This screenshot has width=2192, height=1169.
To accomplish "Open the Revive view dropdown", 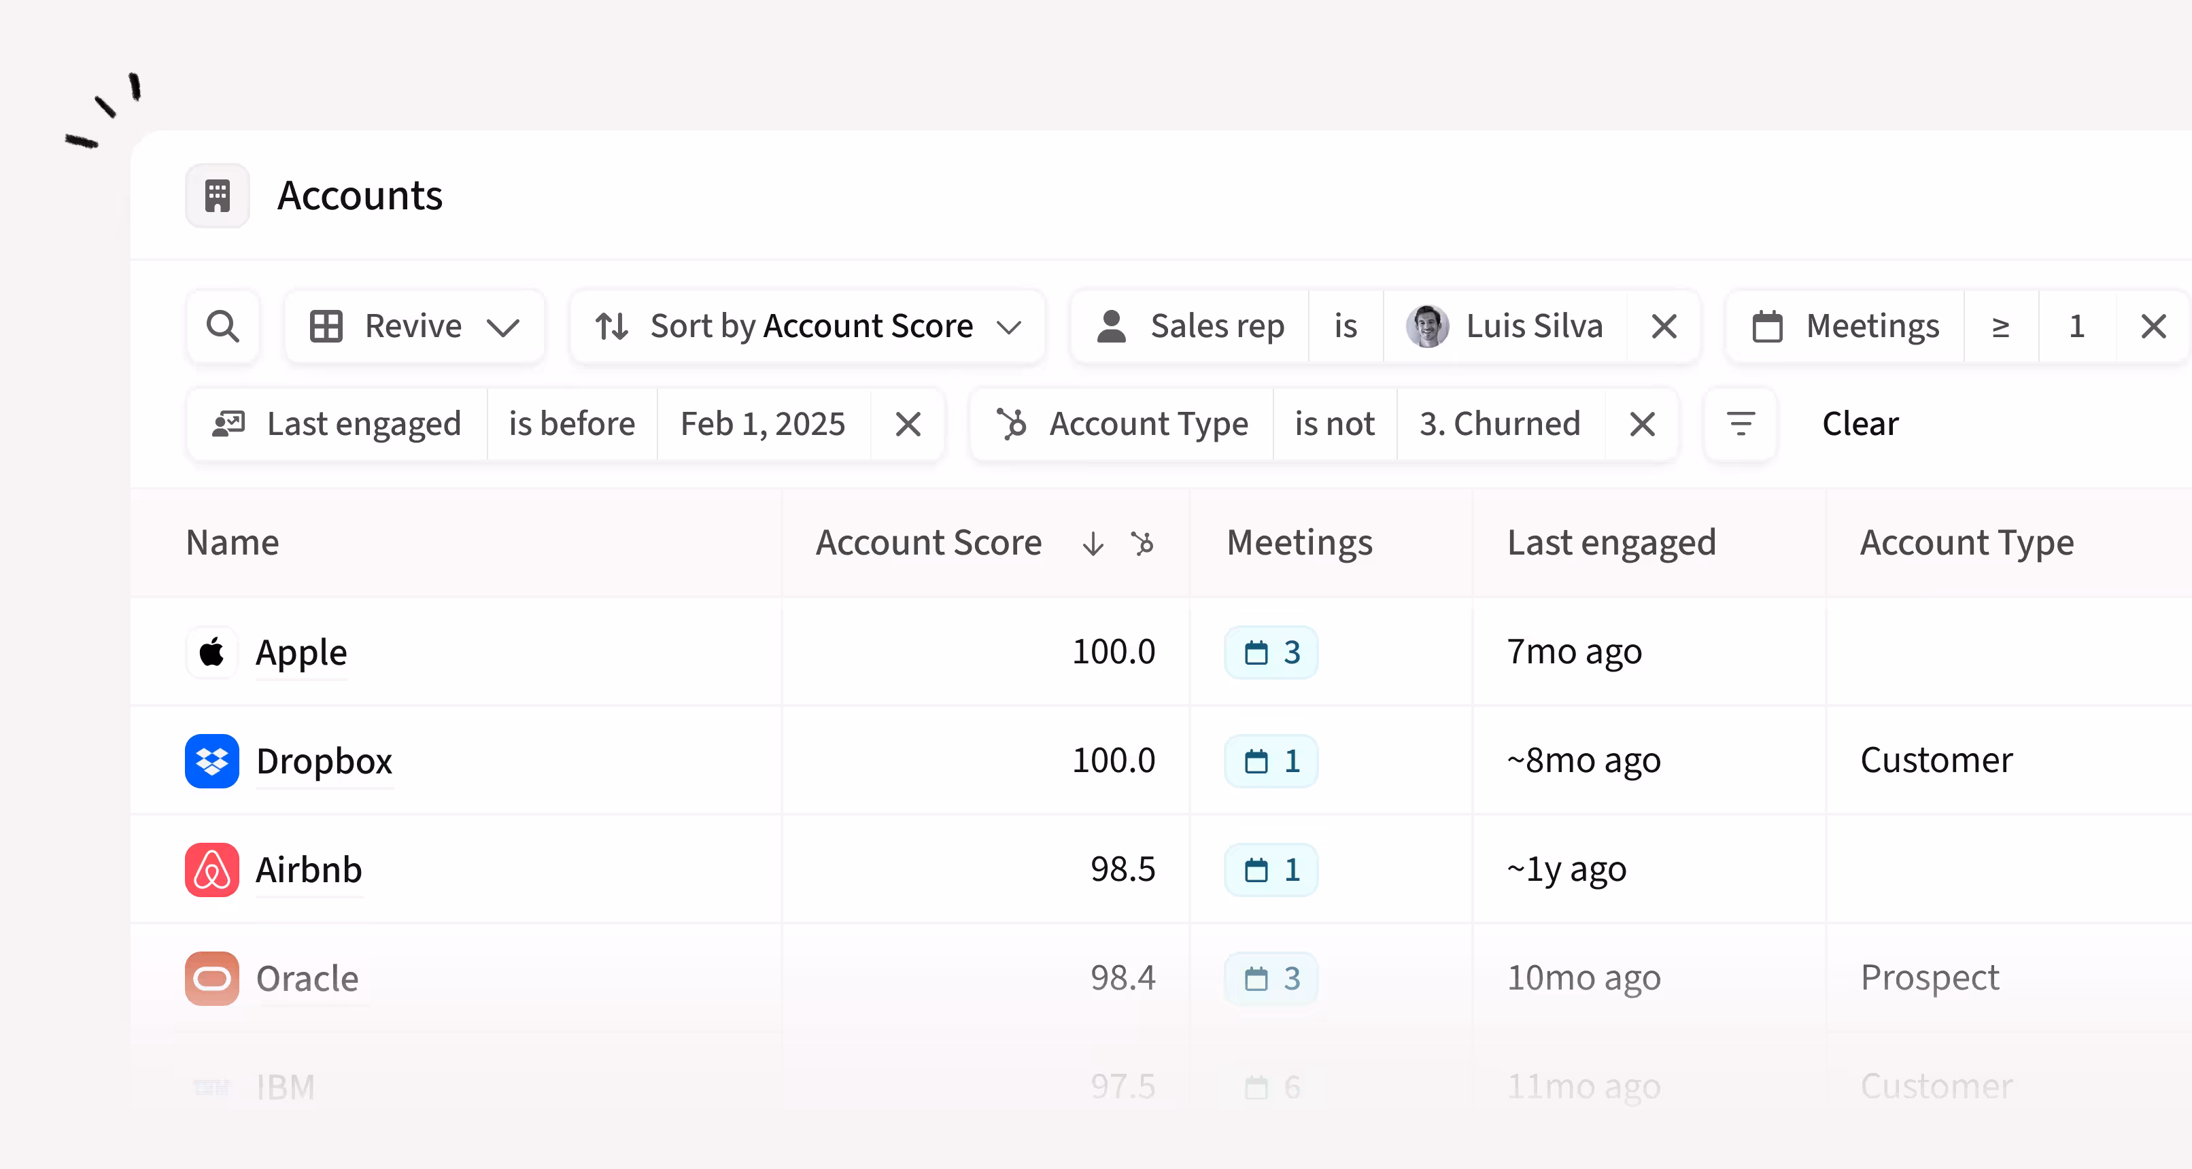I will [415, 327].
